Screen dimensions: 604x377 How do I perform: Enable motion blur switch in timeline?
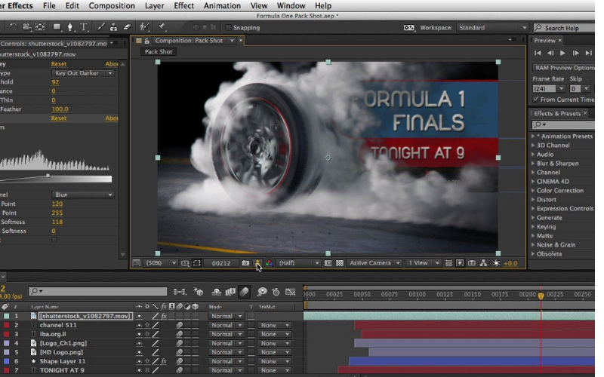pos(245,291)
